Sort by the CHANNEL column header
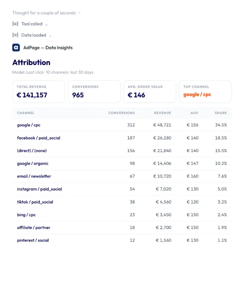This screenshot has width=245, height=299. (26, 113)
